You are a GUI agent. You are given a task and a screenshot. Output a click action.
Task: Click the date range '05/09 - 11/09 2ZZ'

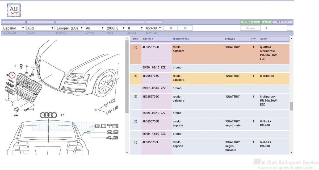pos(154,134)
